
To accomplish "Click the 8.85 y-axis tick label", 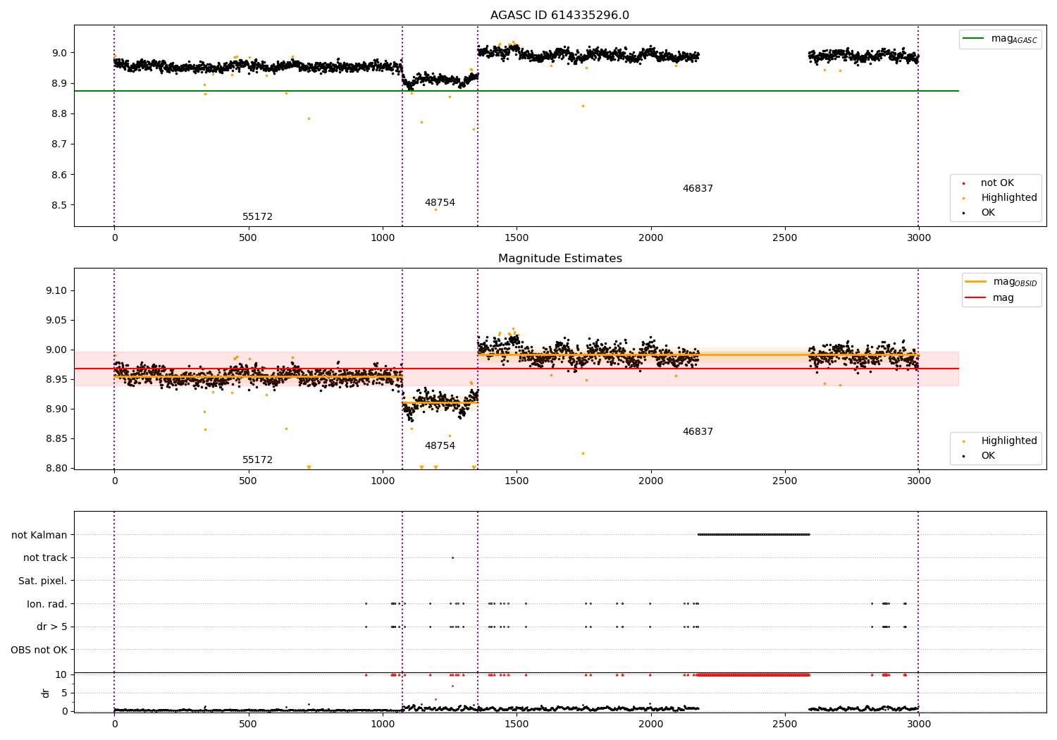I will tap(55, 439).
